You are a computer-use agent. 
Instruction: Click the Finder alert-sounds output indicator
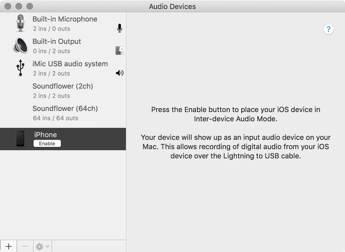click(x=119, y=51)
